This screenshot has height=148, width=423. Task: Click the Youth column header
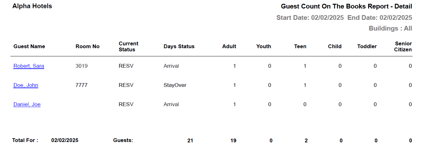264,47
